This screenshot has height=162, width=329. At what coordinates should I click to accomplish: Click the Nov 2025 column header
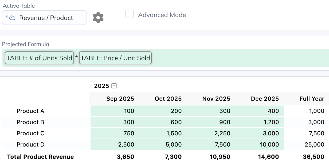coord(216,99)
